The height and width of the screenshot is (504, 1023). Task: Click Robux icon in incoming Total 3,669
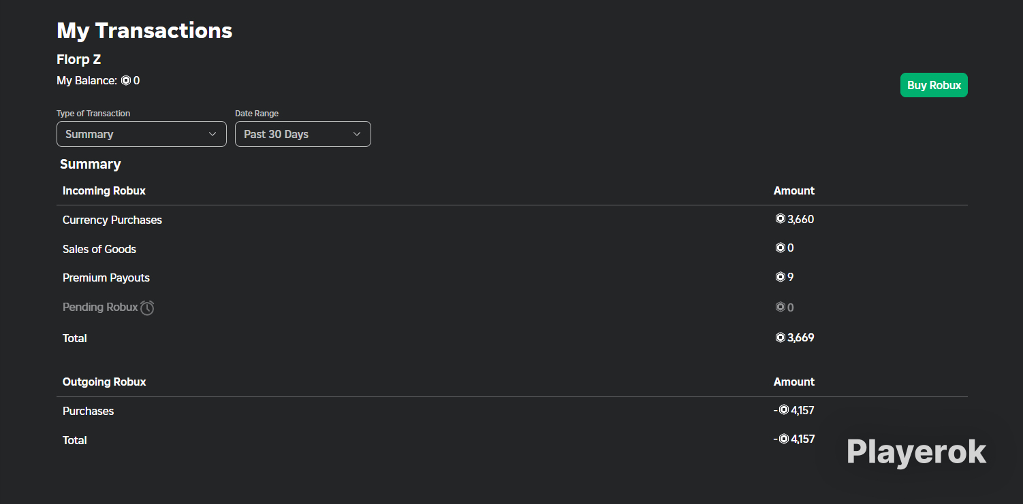[x=781, y=337]
